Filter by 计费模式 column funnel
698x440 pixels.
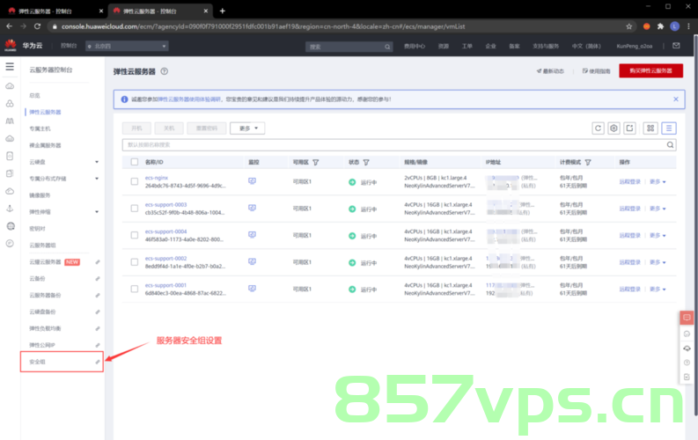[588, 163]
